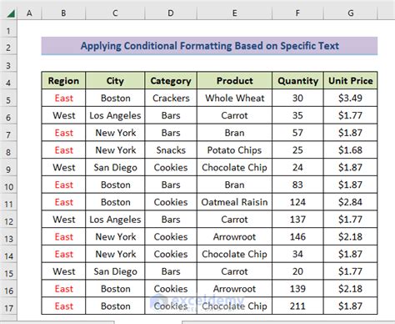
Task: Select New York cell in row 7
Action: click(x=115, y=133)
